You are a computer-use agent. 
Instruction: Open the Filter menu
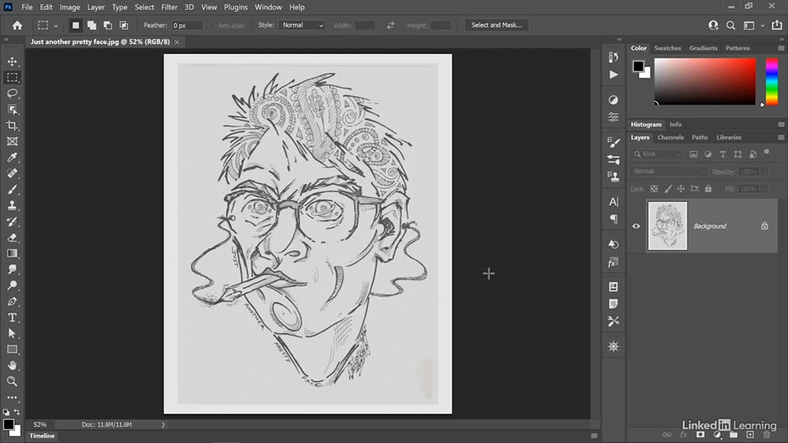coord(169,7)
